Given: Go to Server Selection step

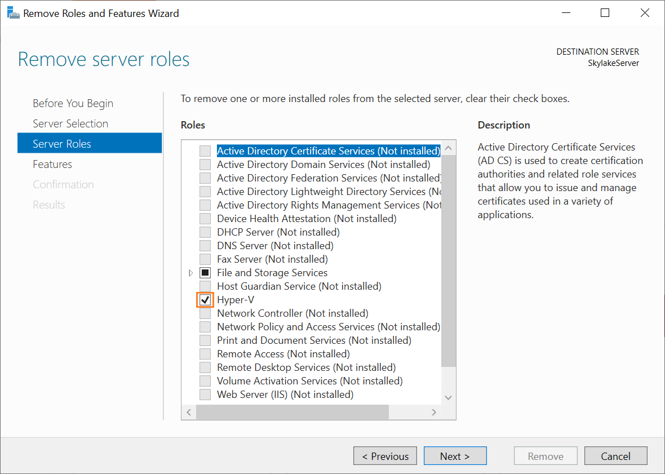Looking at the screenshot, I should pos(70,124).
